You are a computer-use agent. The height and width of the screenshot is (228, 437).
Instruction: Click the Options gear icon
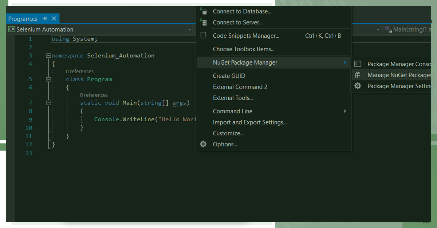point(203,144)
